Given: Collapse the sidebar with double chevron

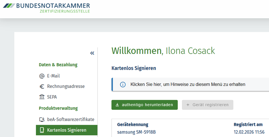Looking at the screenshot, I should click(92, 53).
